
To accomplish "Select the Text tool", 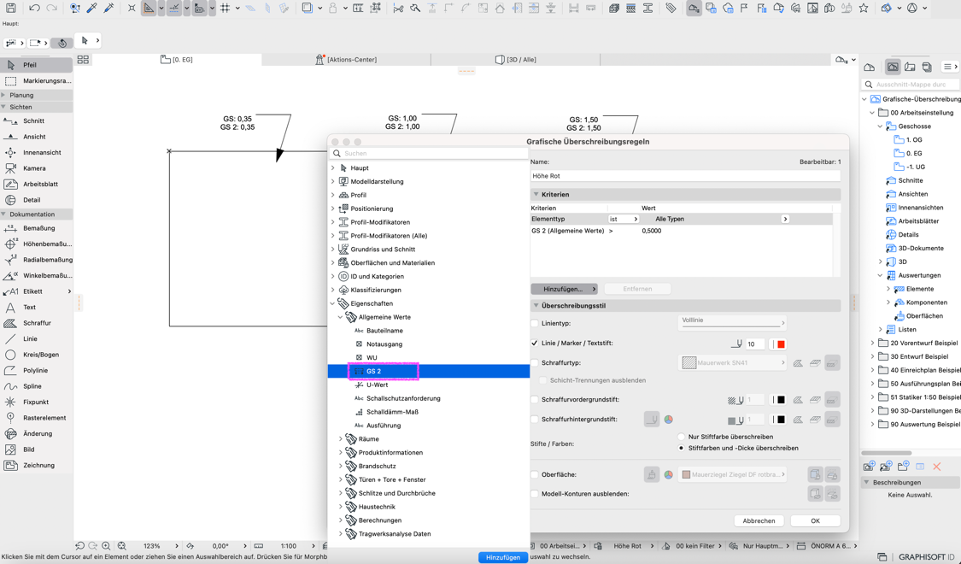I will click(36, 307).
